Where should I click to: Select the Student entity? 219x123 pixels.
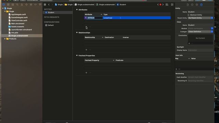tap(58, 13)
